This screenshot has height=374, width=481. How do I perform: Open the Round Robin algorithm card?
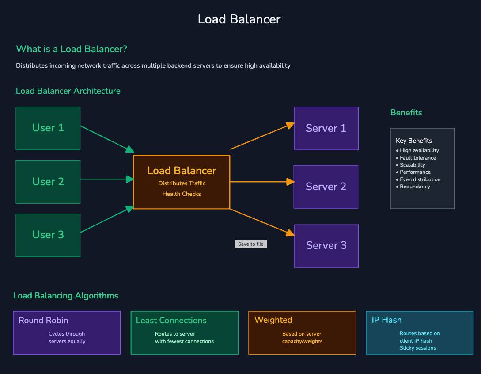click(66, 332)
